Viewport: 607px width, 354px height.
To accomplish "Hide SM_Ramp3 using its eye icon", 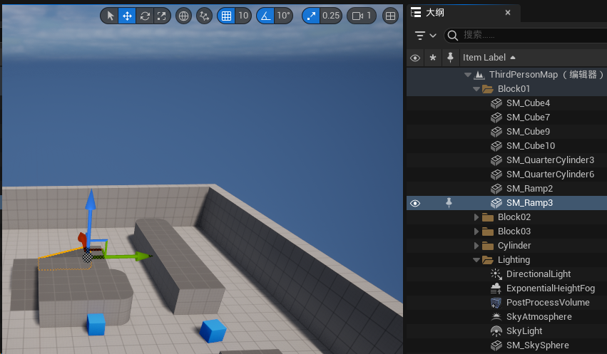I will [x=415, y=203].
